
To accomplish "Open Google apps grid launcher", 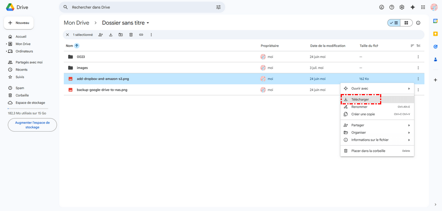I will click(x=423, y=7).
